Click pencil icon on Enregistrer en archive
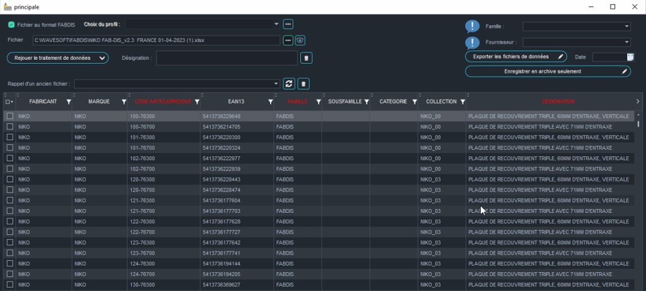 pyautogui.click(x=625, y=72)
